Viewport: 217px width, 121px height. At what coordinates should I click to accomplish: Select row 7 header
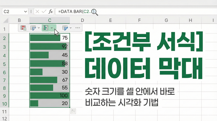pos(4,80)
